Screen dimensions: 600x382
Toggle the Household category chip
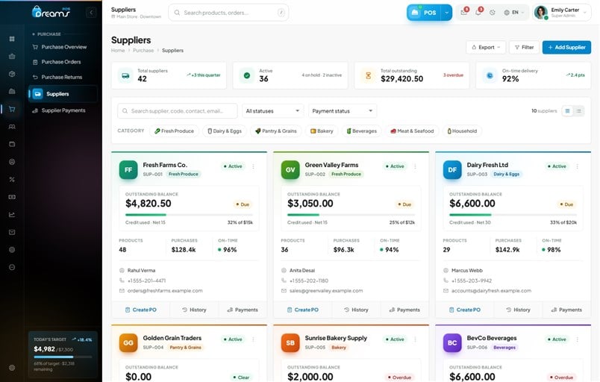coord(462,131)
